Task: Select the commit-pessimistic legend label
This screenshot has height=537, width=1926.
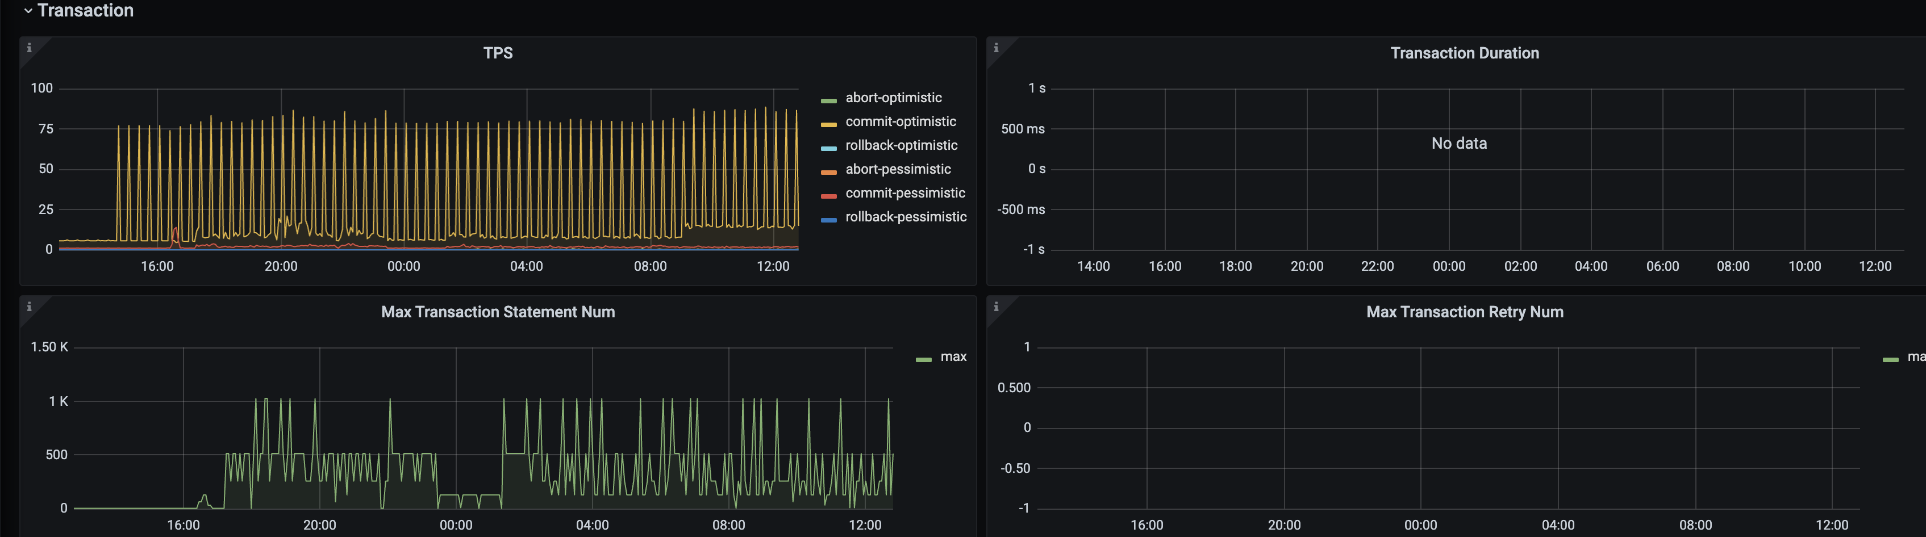Action: point(904,194)
